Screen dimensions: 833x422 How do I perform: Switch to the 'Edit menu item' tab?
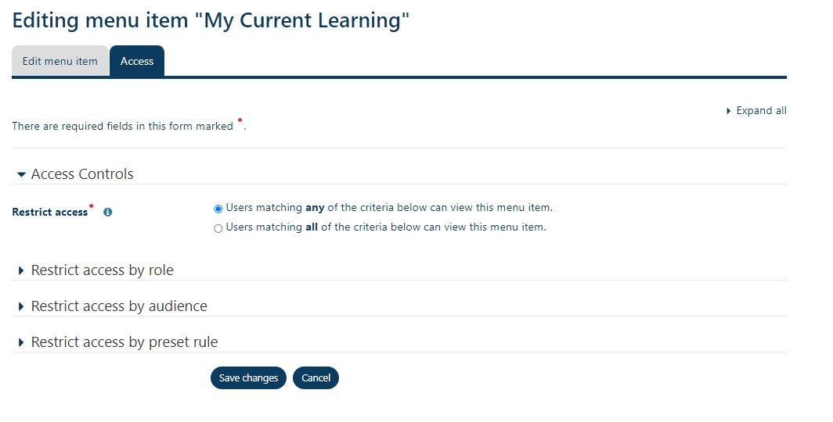coord(60,61)
